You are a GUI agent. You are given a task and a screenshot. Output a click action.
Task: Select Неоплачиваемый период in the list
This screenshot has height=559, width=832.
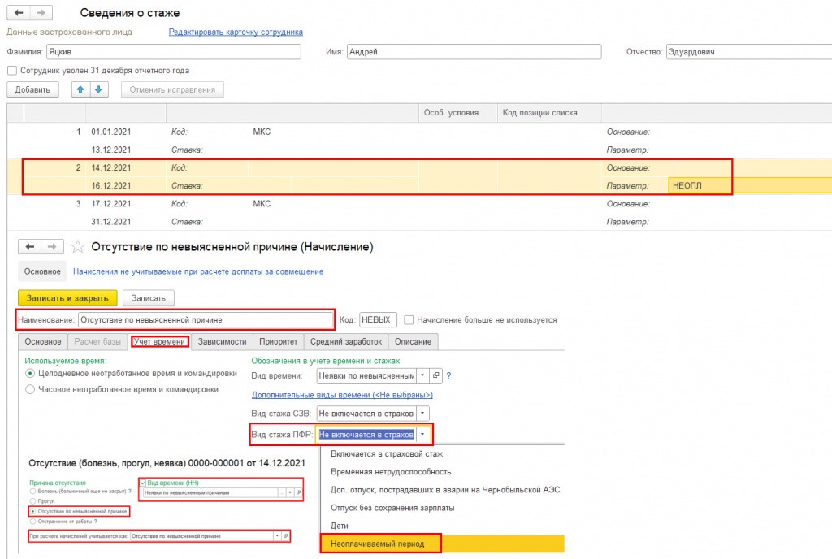442,544
